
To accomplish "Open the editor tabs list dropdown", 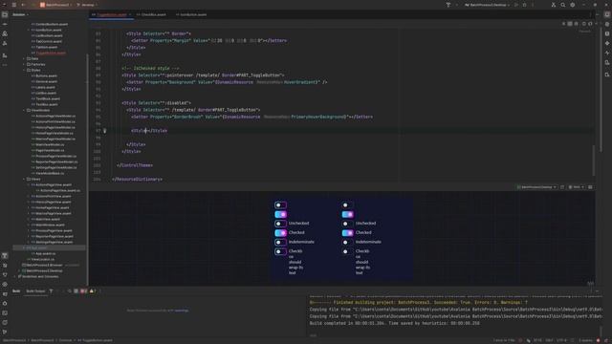I will (x=590, y=14).
